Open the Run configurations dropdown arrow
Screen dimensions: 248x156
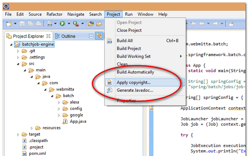69,24
